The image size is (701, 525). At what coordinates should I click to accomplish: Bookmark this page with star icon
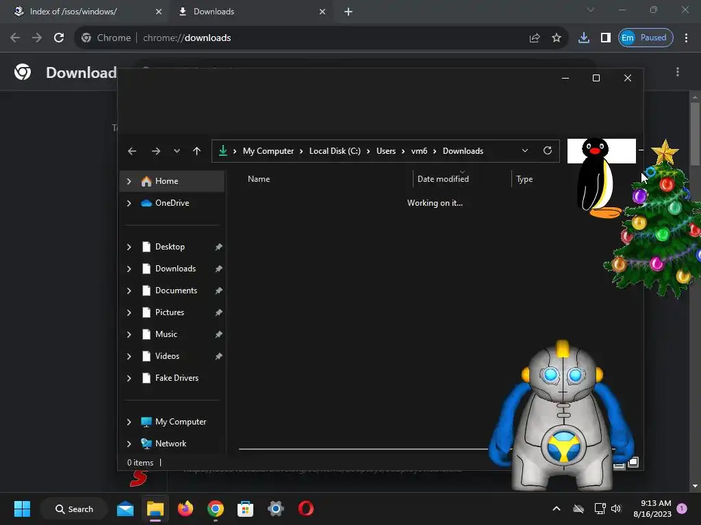556,38
